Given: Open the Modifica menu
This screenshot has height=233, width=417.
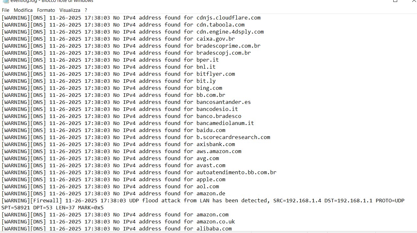Looking at the screenshot, I should 23,10.
